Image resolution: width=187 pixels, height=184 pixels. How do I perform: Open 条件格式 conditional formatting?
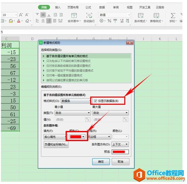click(x=141, y=18)
